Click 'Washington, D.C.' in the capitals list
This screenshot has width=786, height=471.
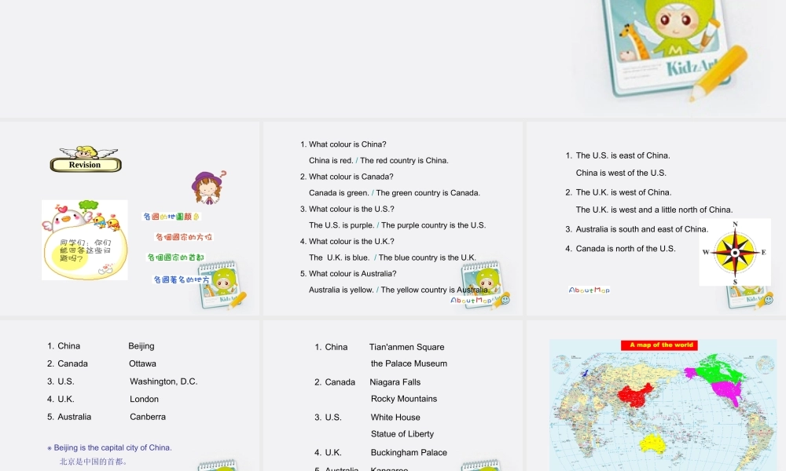163,382
